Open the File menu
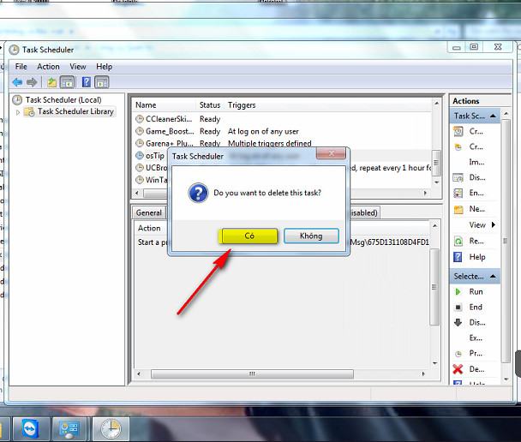Screen dimensions: 521x442 coord(21,67)
